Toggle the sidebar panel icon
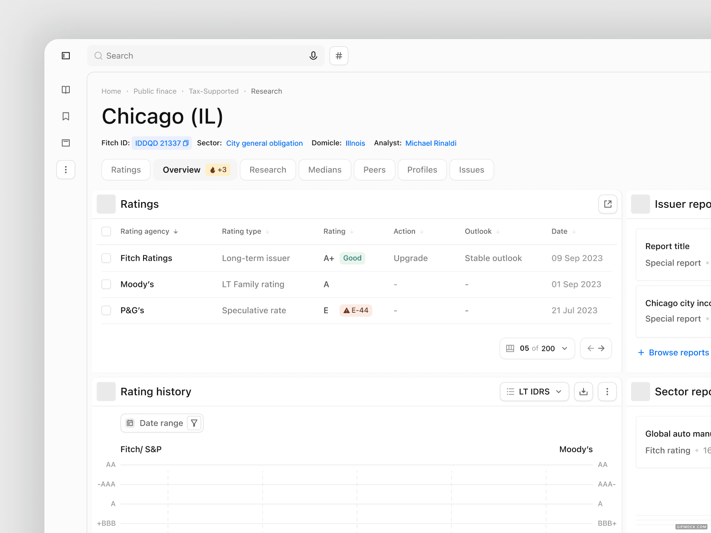 click(x=66, y=56)
